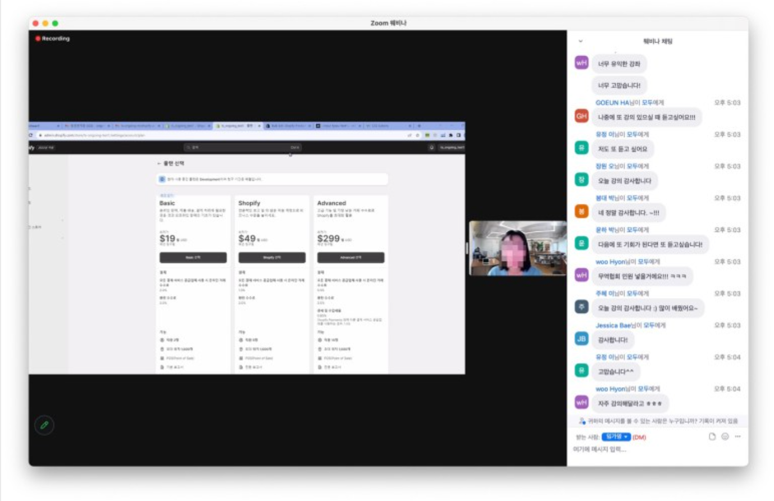Click the Shopify plan select button
The image size is (774, 501).
[272, 257]
